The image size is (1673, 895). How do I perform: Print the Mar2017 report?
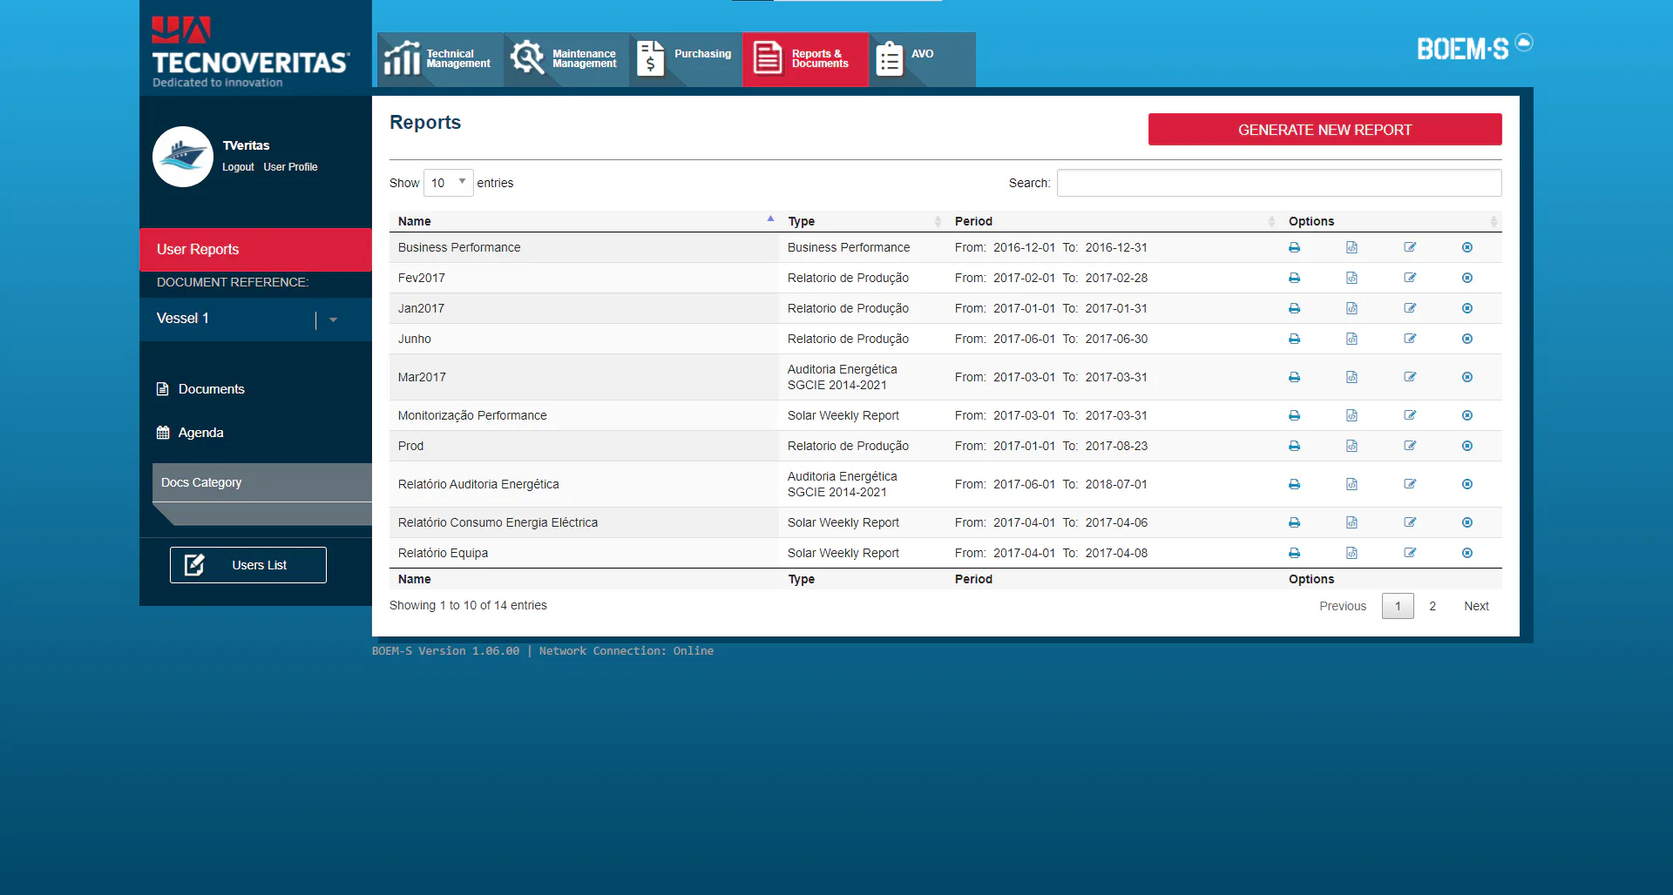click(1294, 377)
